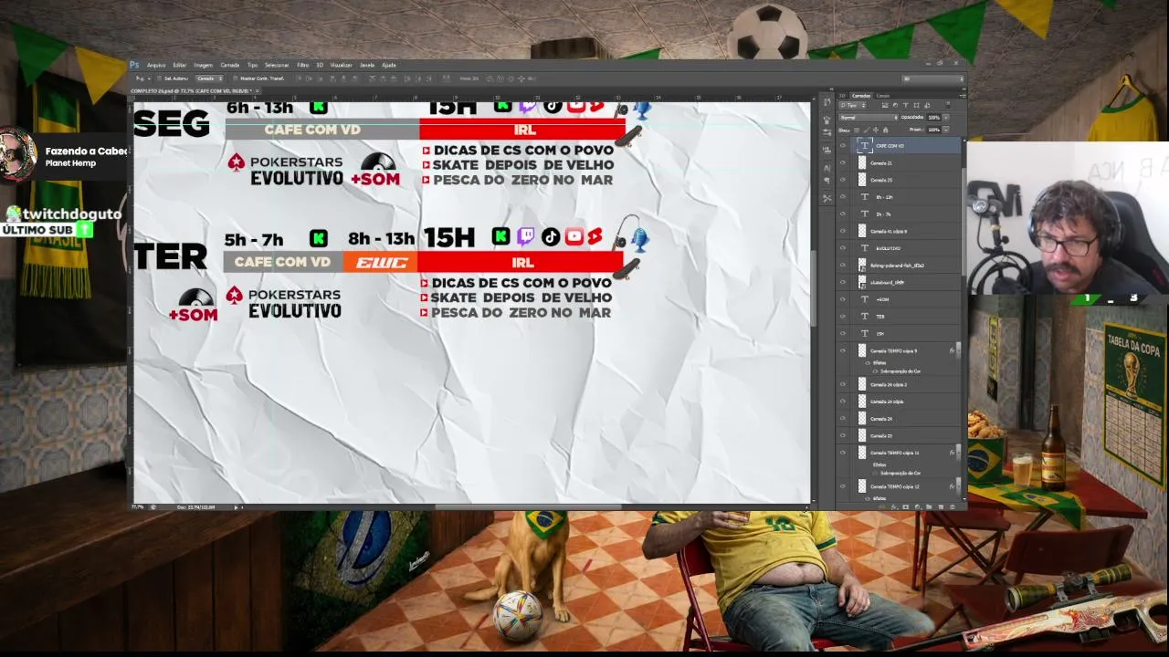Collapse effects of Camada TEMPO cópia 11
Screen dimensions: 1169x657
tap(958, 453)
